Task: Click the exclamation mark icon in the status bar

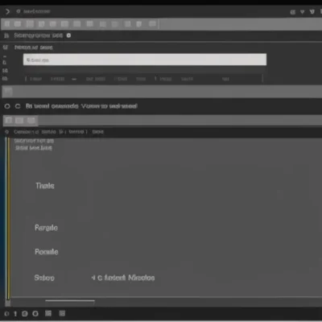Action: (x=15, y=313)
